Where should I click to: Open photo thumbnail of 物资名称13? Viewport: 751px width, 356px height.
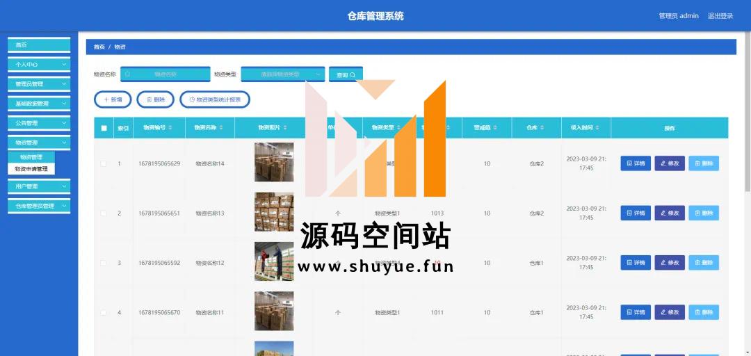click(274, 212)
